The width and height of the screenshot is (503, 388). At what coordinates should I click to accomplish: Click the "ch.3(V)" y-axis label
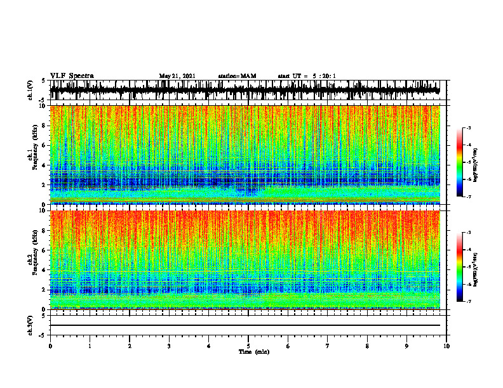click(x=30, y=326)
